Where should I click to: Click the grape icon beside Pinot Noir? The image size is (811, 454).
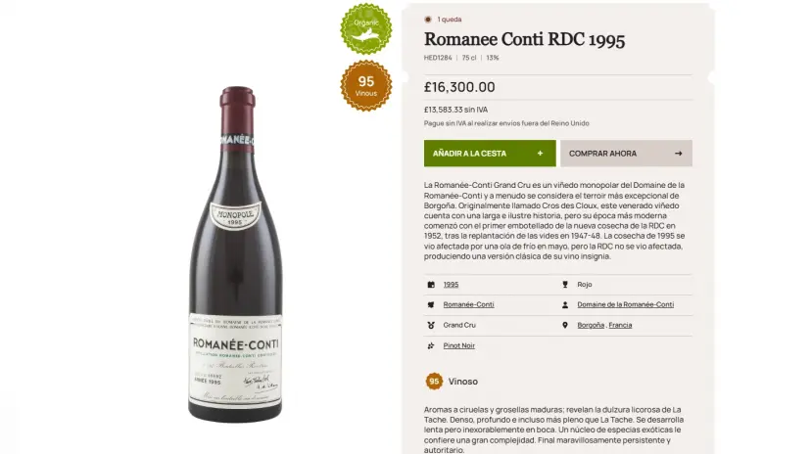(430, 345)
